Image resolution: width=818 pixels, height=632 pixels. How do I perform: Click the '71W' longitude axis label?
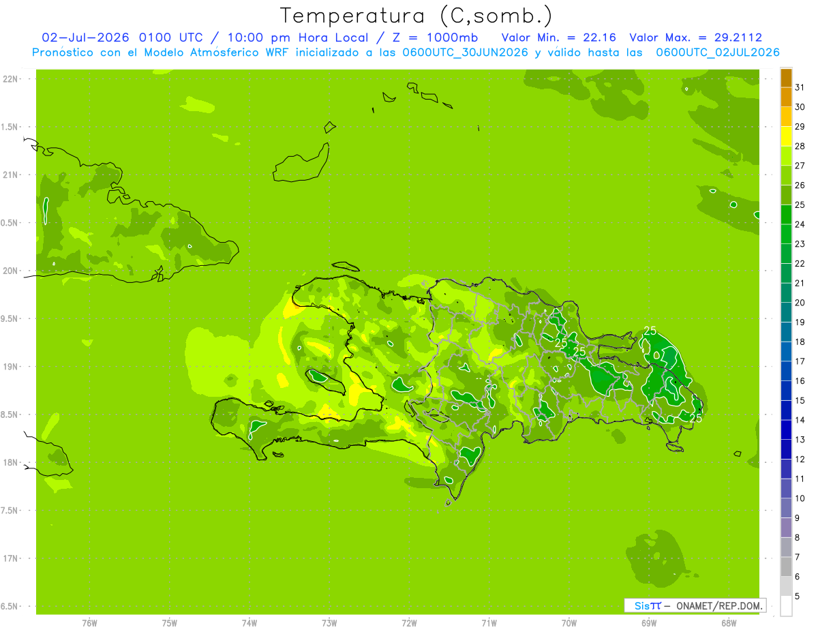pos(489,623)
